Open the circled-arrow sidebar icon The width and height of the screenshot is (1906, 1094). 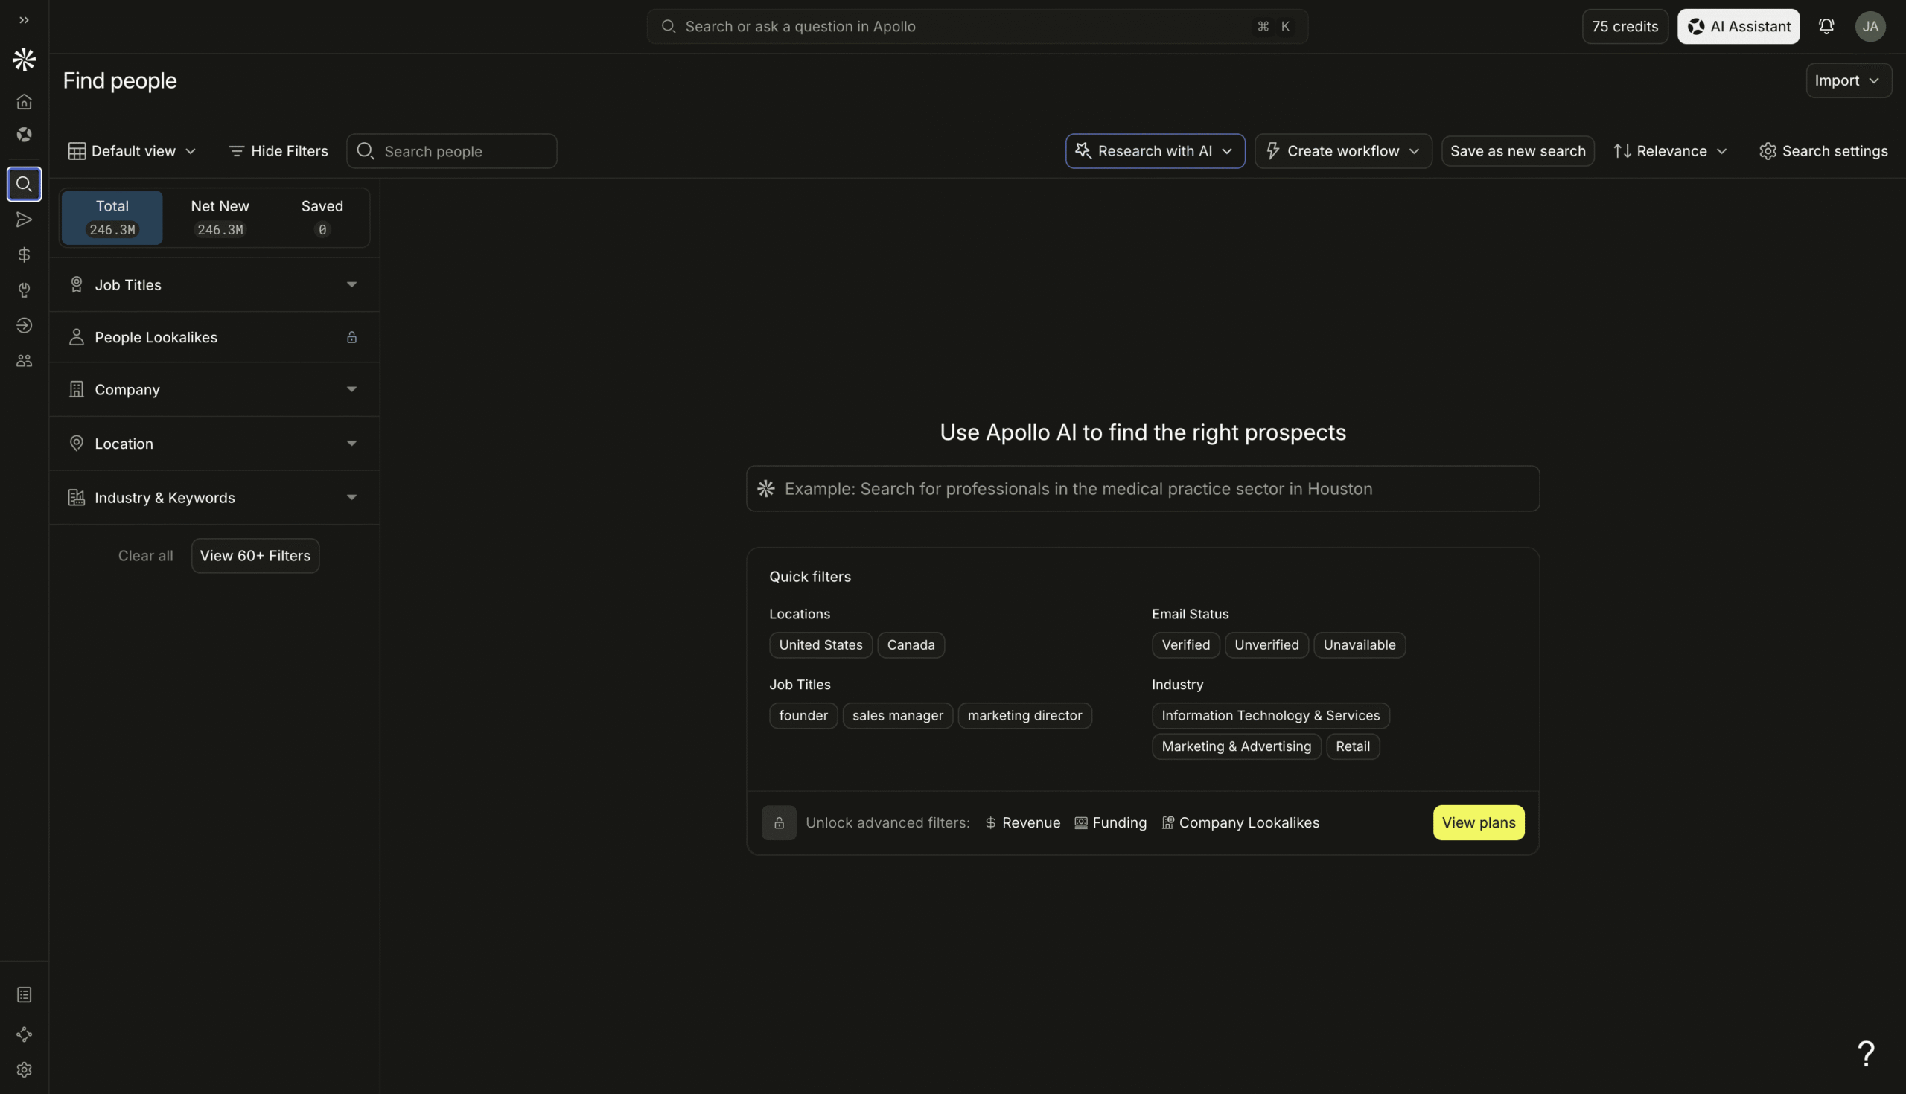click(x=24, y=325)
